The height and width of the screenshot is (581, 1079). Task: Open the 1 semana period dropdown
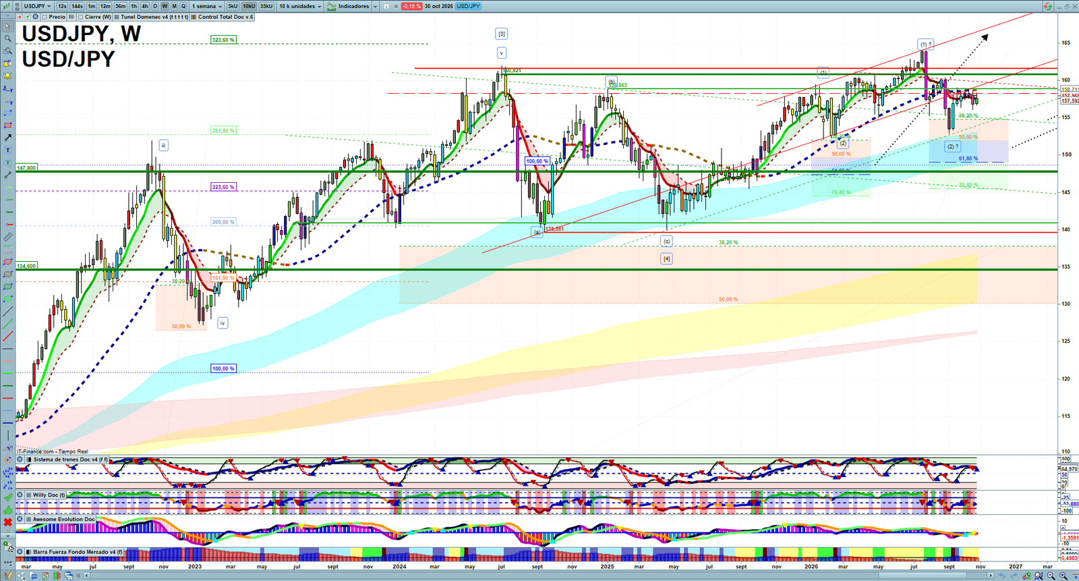206,6
